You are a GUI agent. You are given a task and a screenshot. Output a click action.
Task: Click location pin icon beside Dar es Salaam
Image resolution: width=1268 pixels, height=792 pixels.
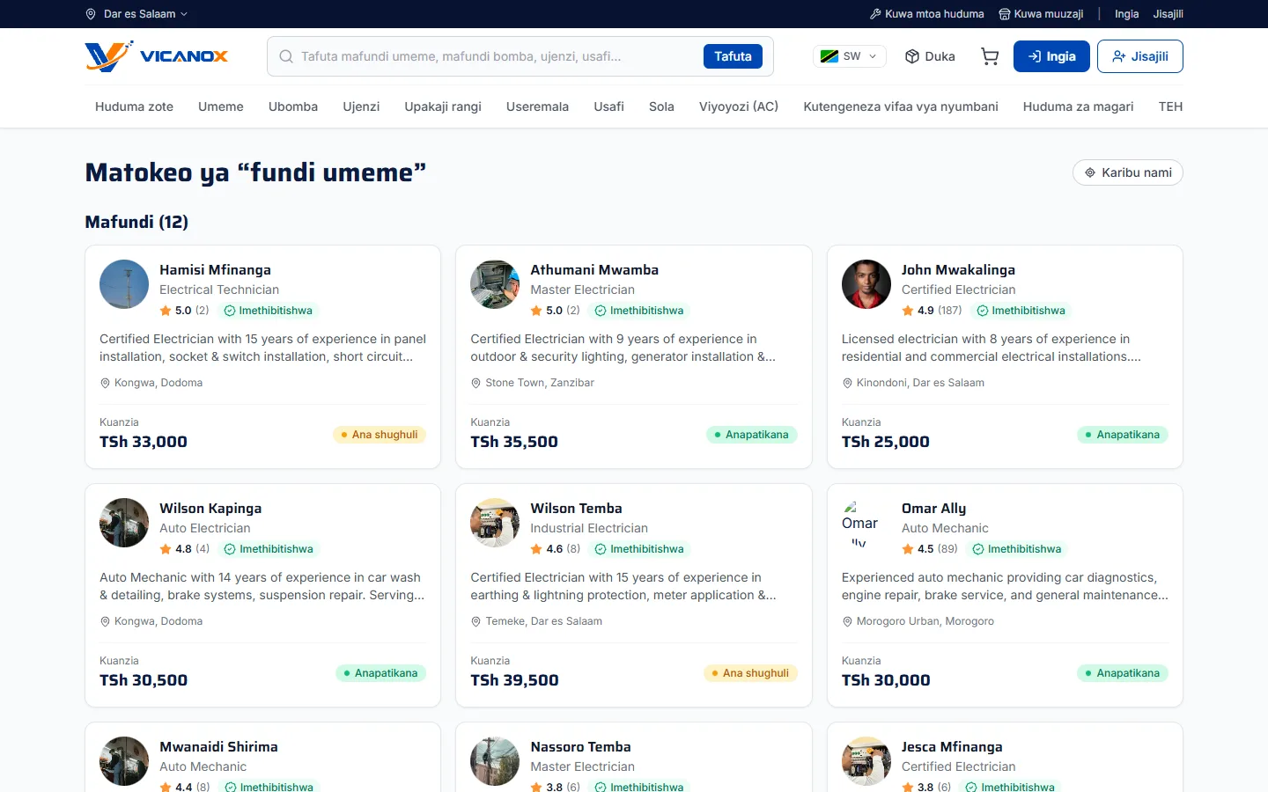[91, 14]
